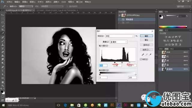
Task: Select the Hand tool in the toolbar
Action: [x=3, y=82]
